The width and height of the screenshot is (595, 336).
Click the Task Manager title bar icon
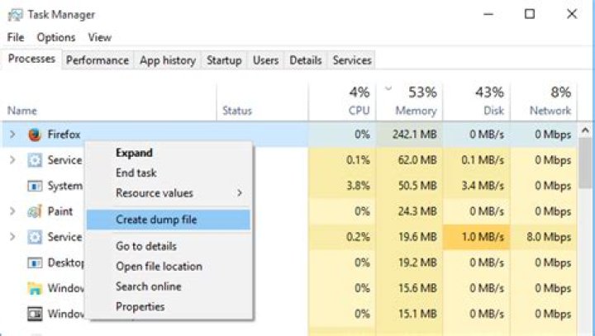[15, 15]
